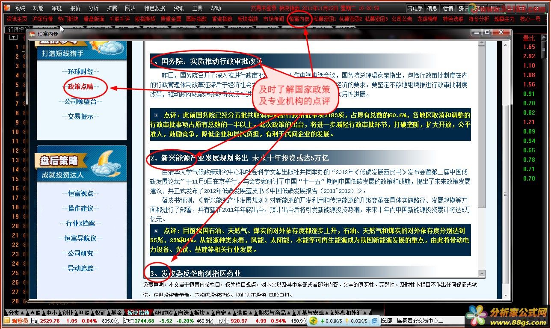Click the application logo icon in title bar
The height and width of the screenshot is (329, 551).
pos(6,8)
